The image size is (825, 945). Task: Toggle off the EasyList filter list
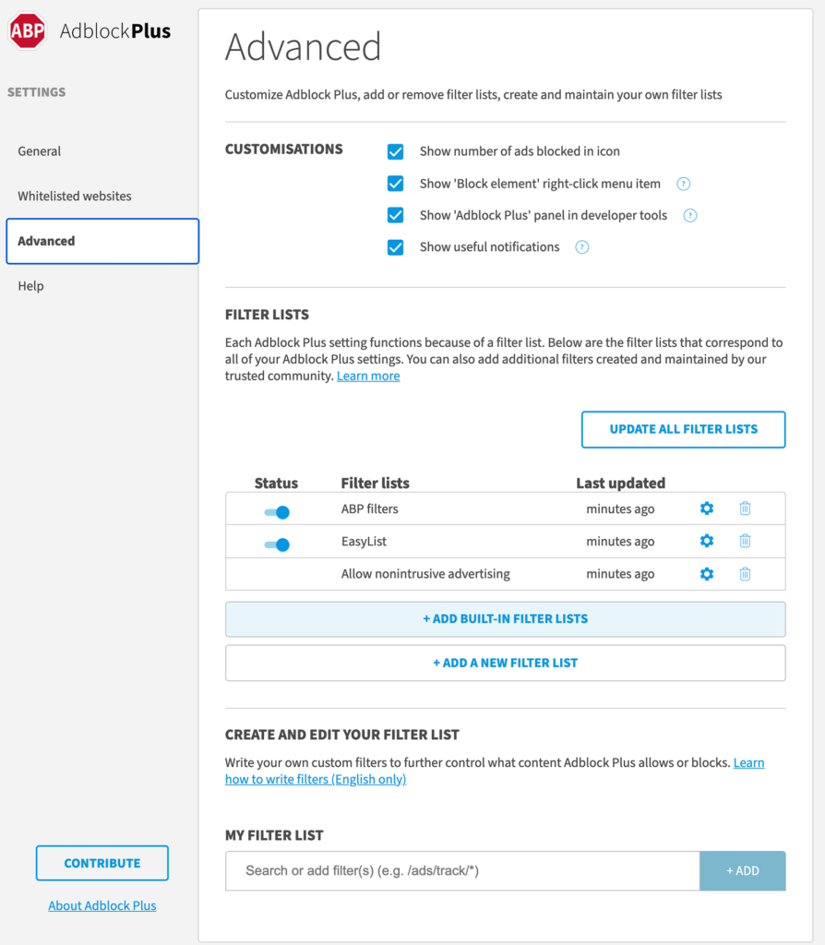(x=275, y=544)
